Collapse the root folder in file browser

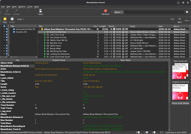2,26
